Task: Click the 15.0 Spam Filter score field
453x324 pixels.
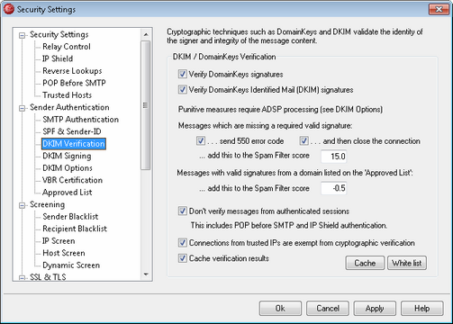Action: [334, 157]
